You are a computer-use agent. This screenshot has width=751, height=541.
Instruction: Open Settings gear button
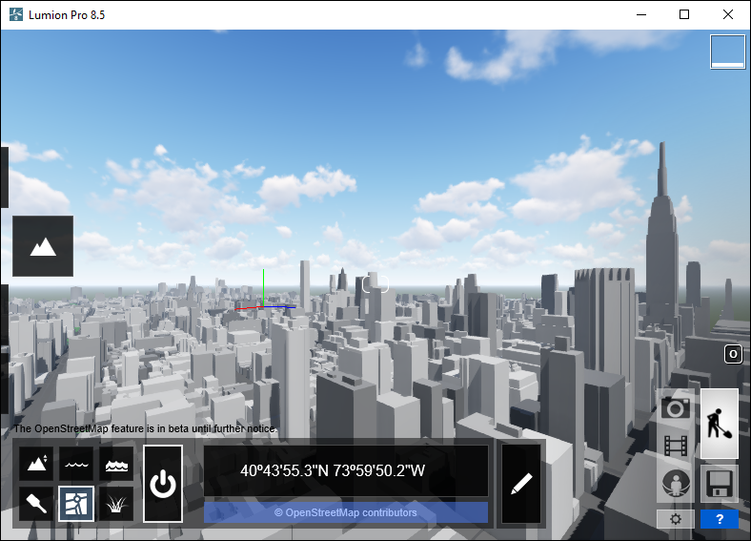(676, 519)
